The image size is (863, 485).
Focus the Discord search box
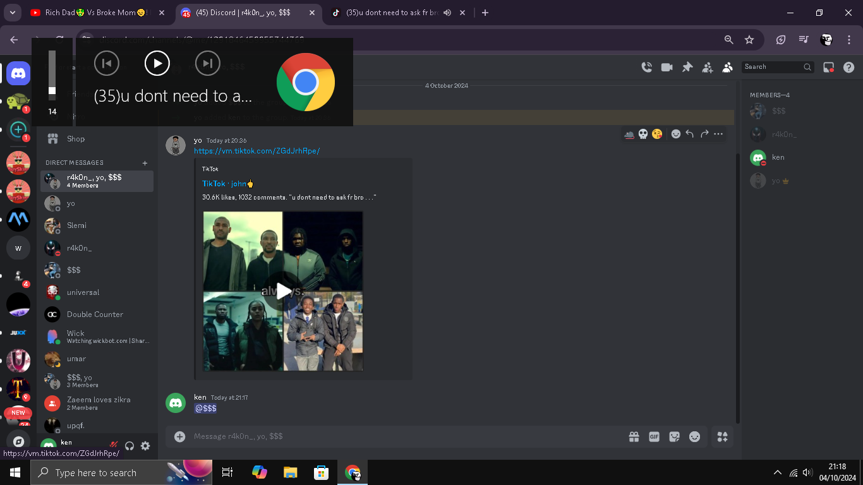(x=778, y=67)
